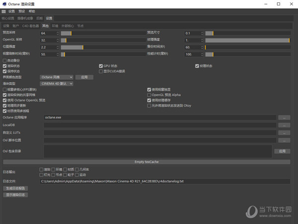Click the stepper arrows beside value 50
Screen dimensions: 298x224
pyautogui.click(x=58, y=54)
